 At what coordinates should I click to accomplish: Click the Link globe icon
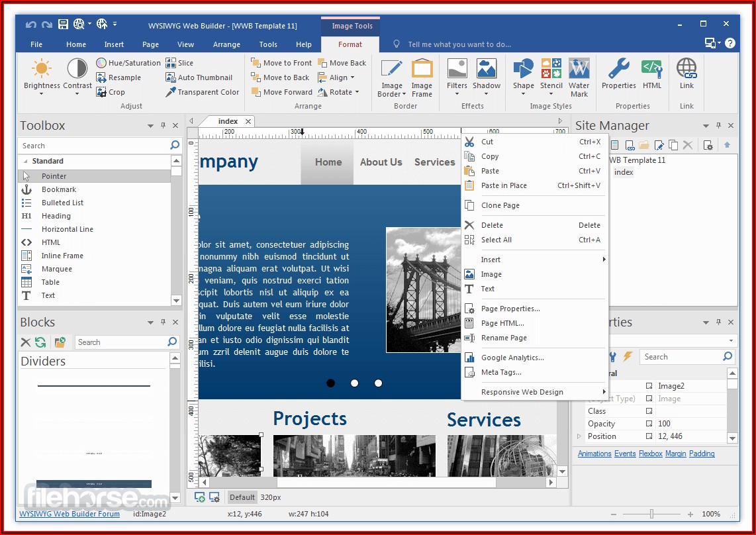point(686,69)
